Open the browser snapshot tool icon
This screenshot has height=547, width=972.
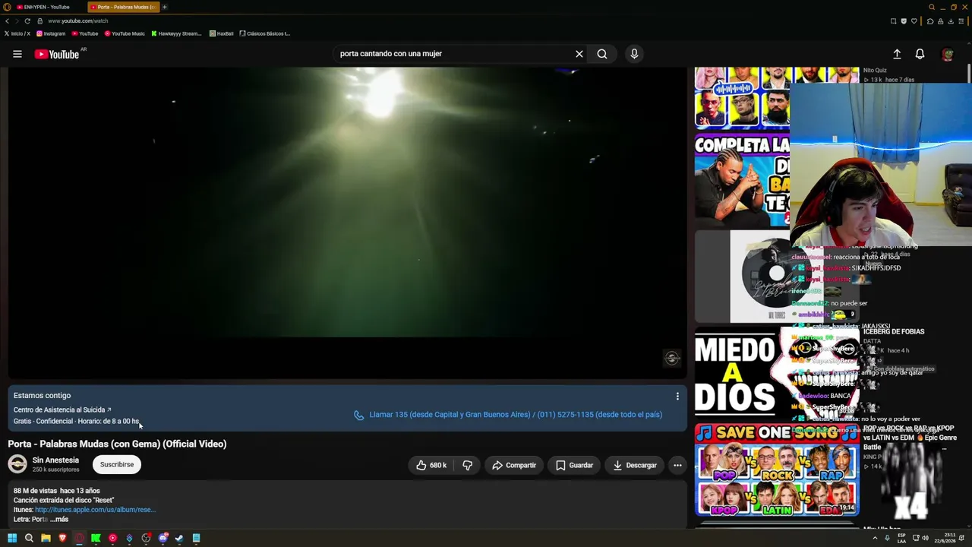point(893,21)
